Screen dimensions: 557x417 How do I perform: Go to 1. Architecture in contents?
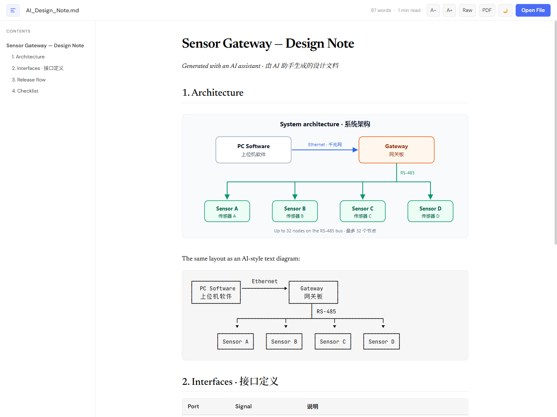28,57
